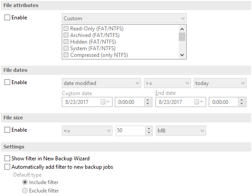This screenshot has width=252, height=196.
Task: Enable the File size filter checkbox
Action: point(7,130)
